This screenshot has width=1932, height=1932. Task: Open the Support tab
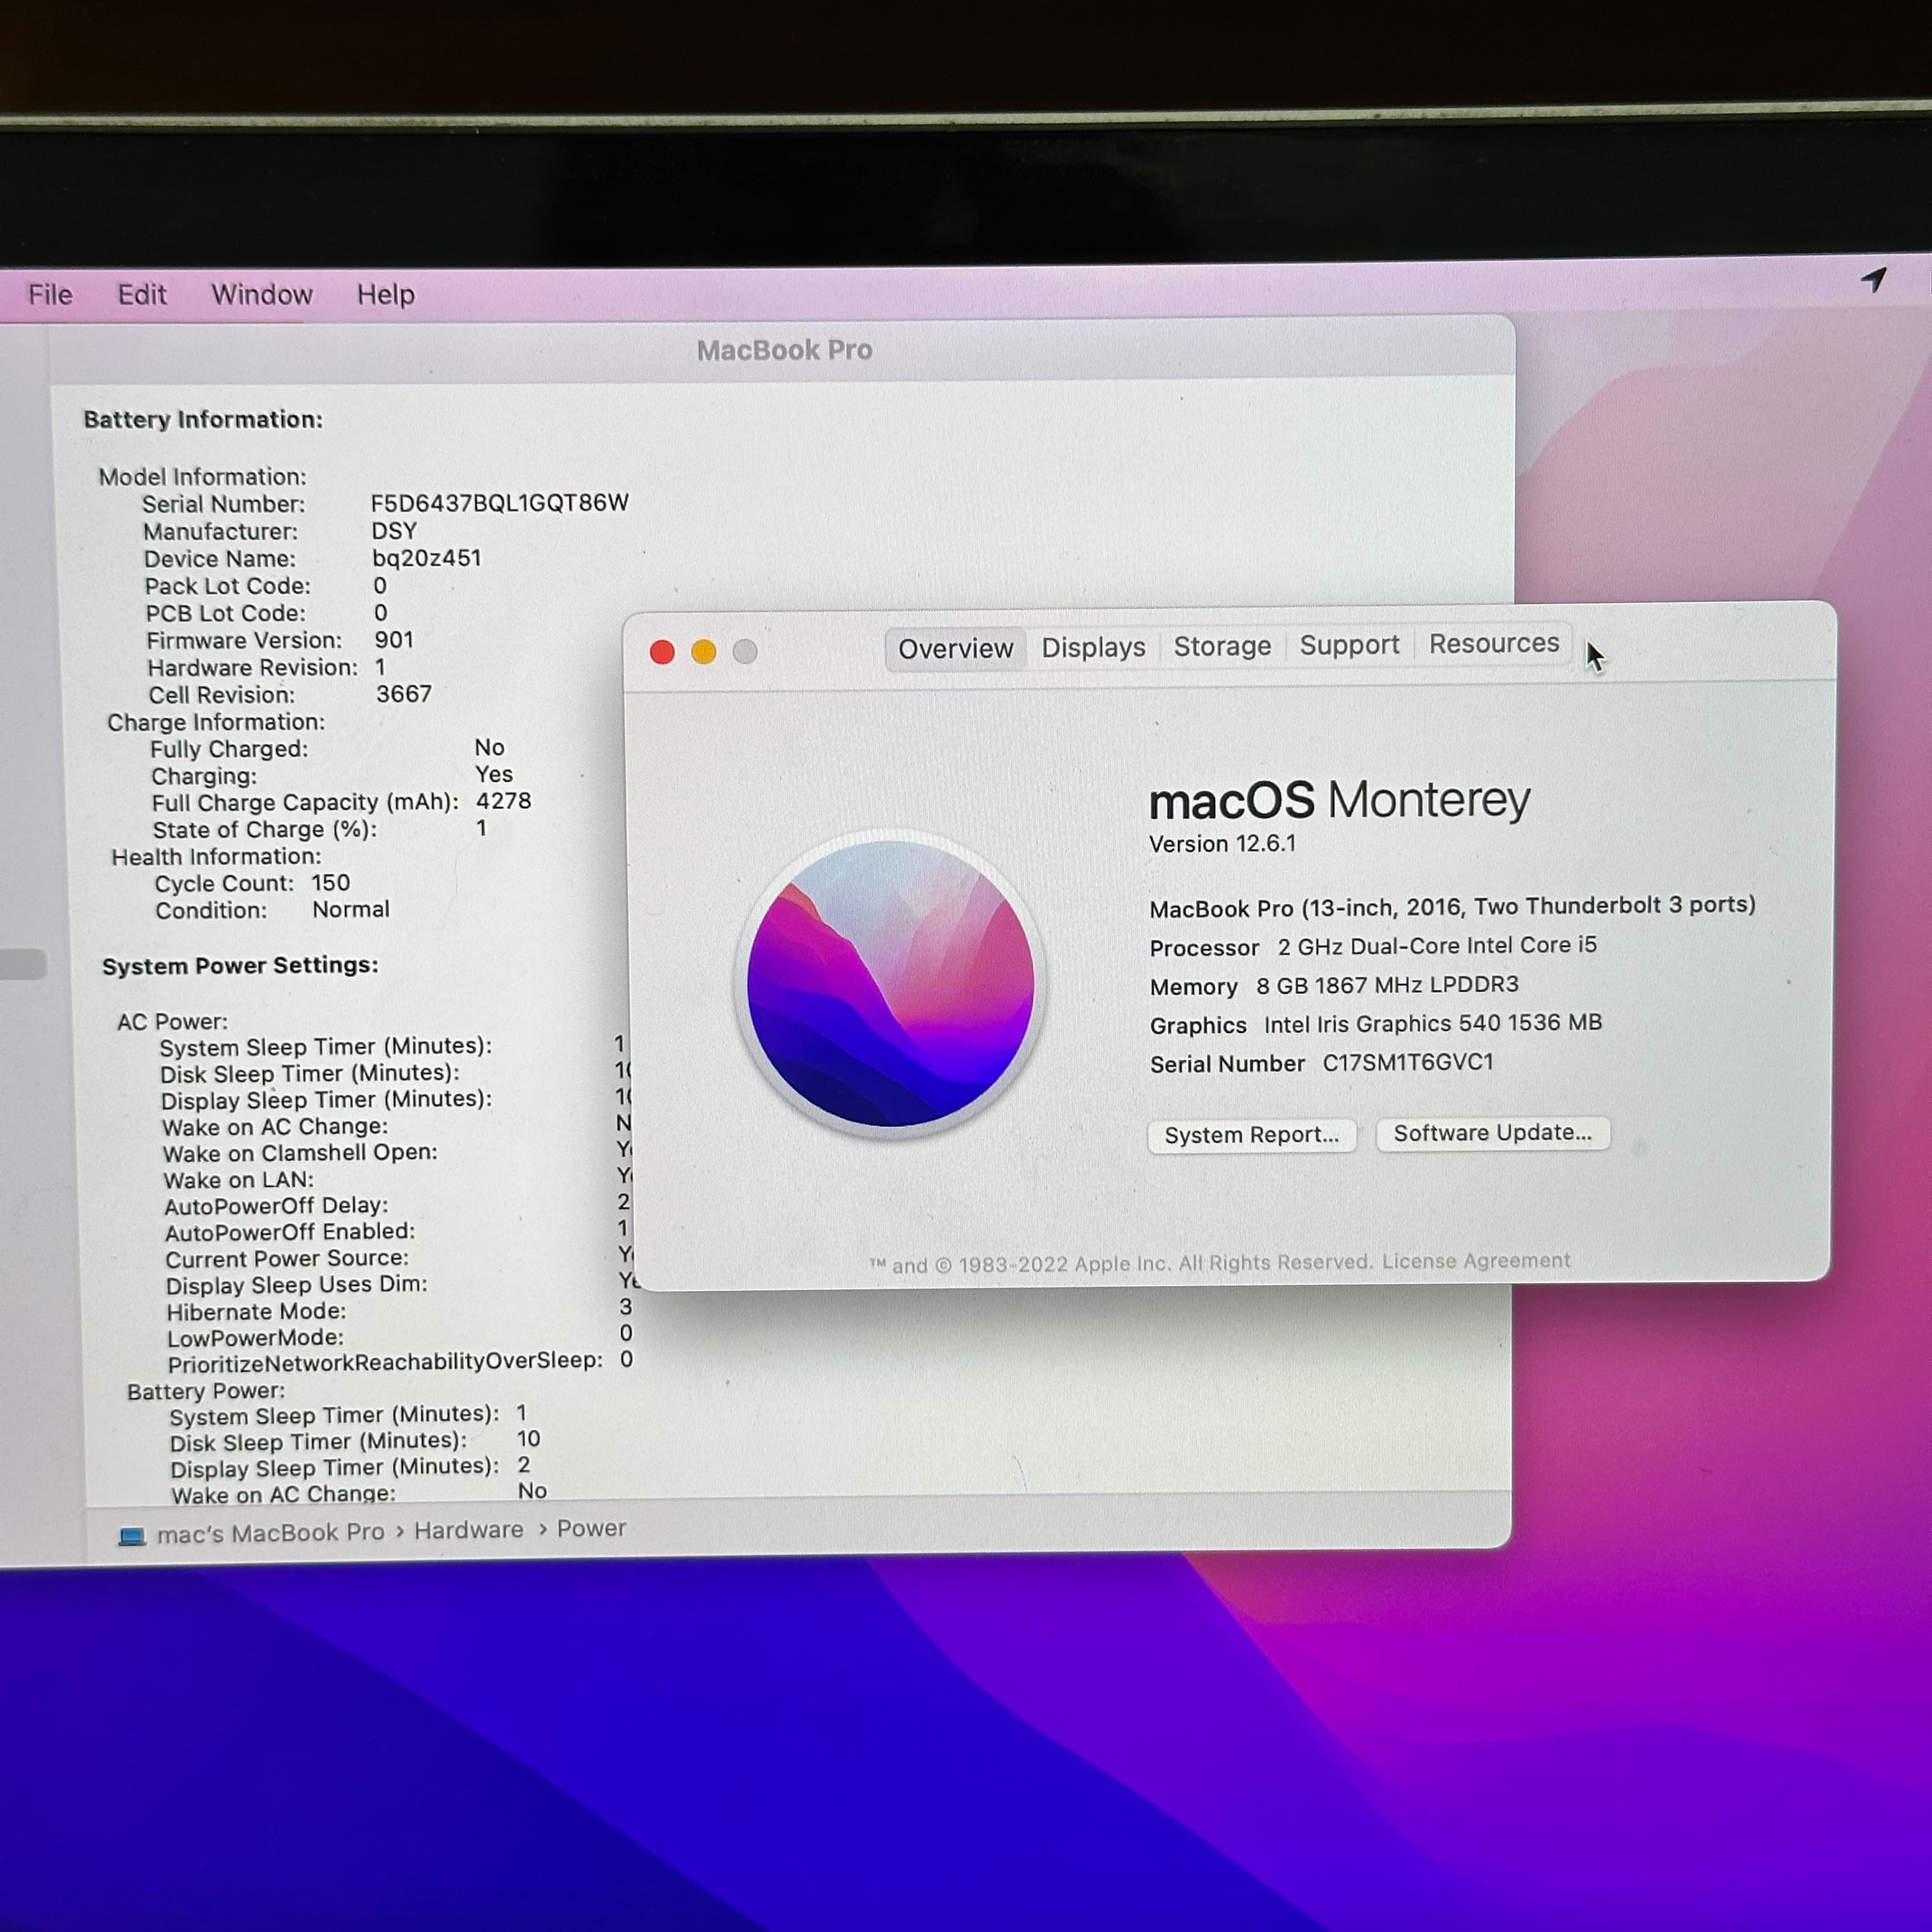1349,645
